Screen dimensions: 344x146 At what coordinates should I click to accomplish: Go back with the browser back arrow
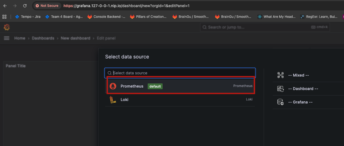point(5,6)
